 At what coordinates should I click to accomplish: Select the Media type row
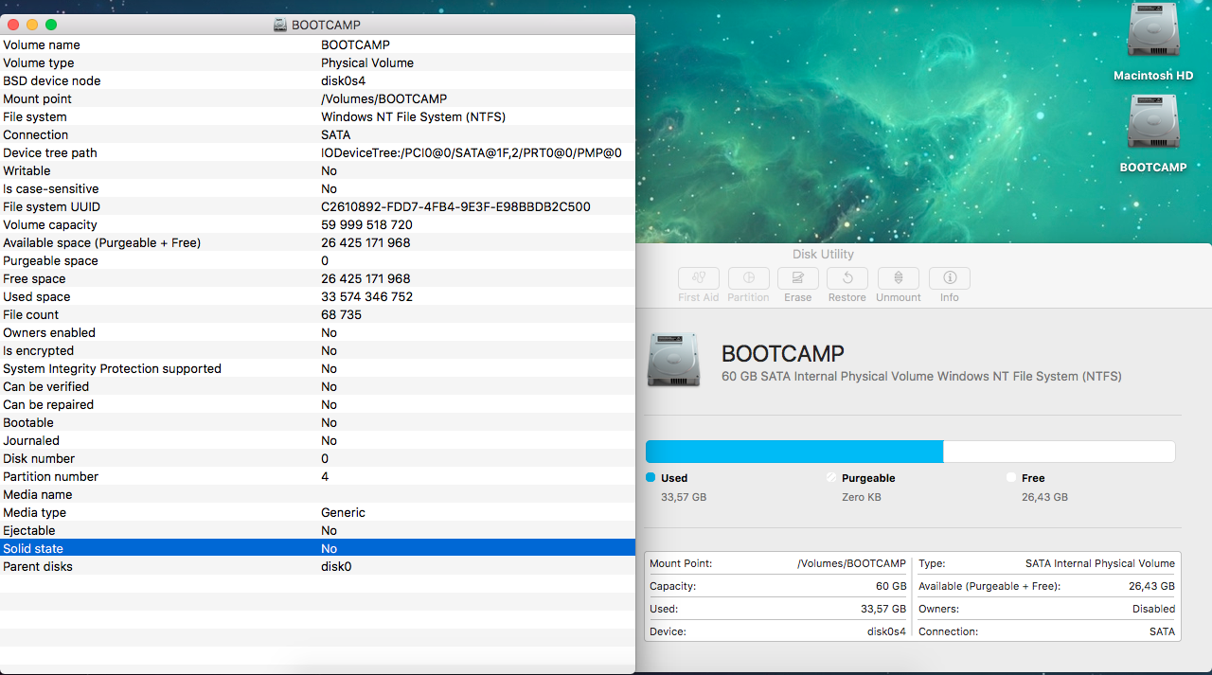(x=317, y=512)
